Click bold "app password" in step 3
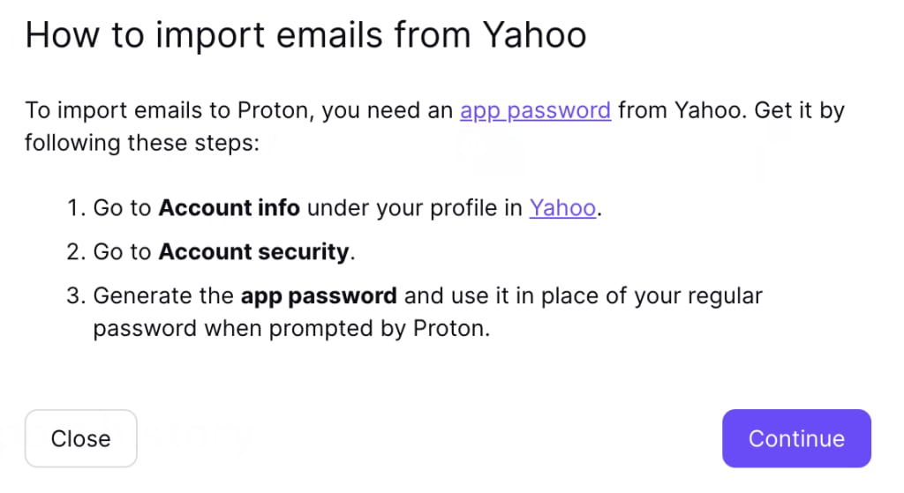The width and height of the screenshot is (904, 493). tap(318, 295)
